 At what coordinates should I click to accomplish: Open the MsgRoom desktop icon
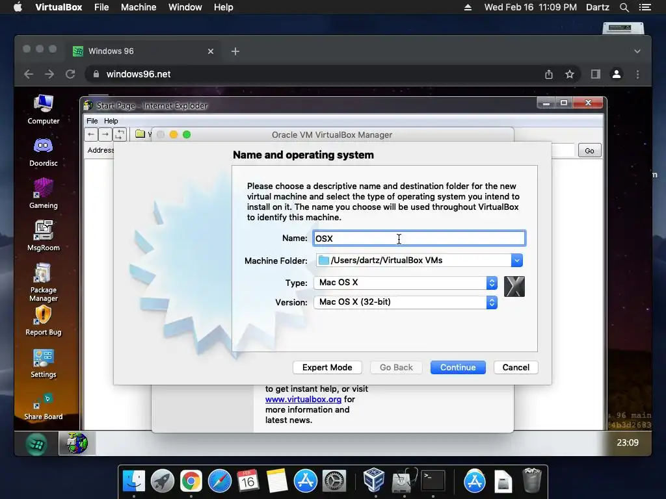point(44,236)
